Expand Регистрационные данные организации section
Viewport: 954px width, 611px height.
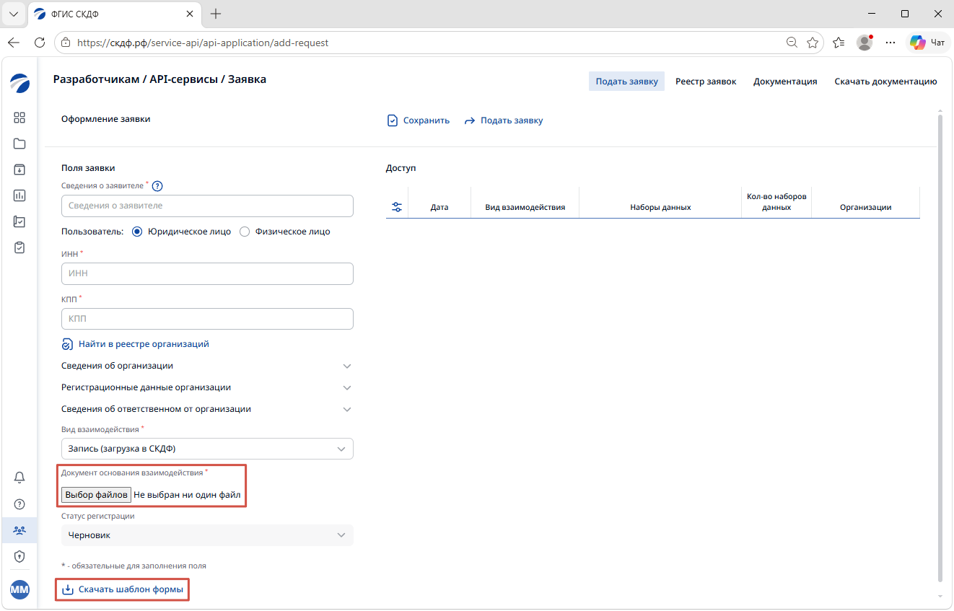pyautogui.click(x=207, y=387)
